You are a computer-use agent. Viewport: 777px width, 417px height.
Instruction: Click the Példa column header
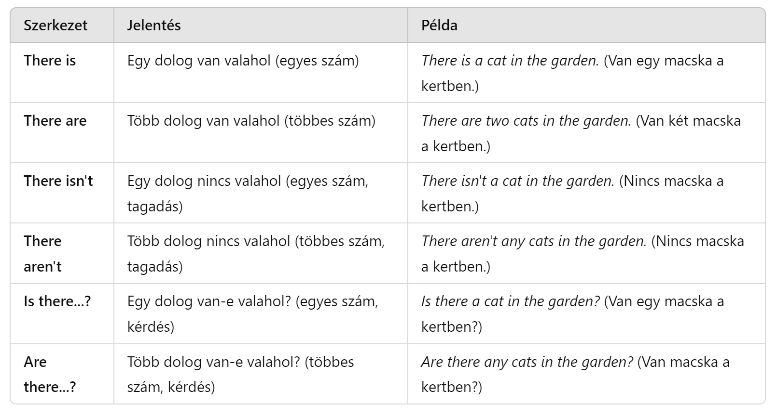(439, 25)
